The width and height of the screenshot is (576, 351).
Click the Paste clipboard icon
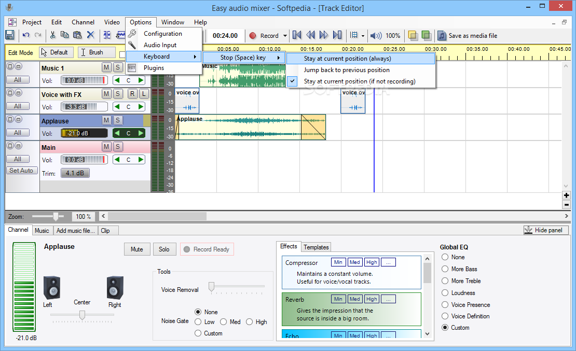pyautogui.click(x=77, y=35)
